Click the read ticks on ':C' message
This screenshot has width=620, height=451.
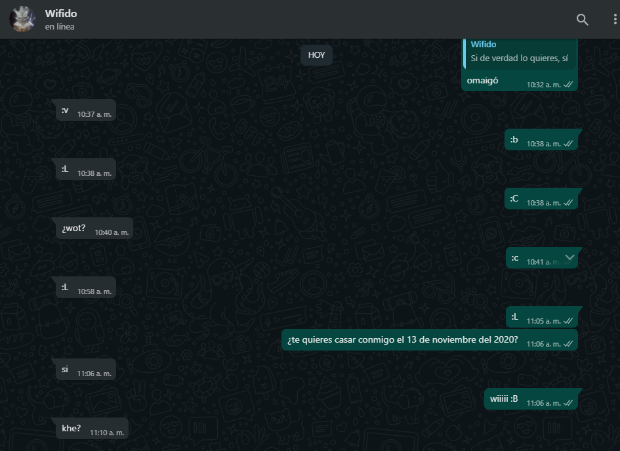click(x=568, y=203)
